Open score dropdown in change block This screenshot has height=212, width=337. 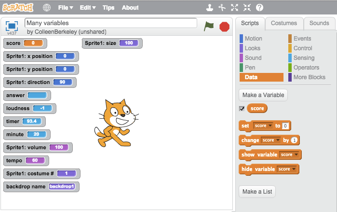point(271,140)
